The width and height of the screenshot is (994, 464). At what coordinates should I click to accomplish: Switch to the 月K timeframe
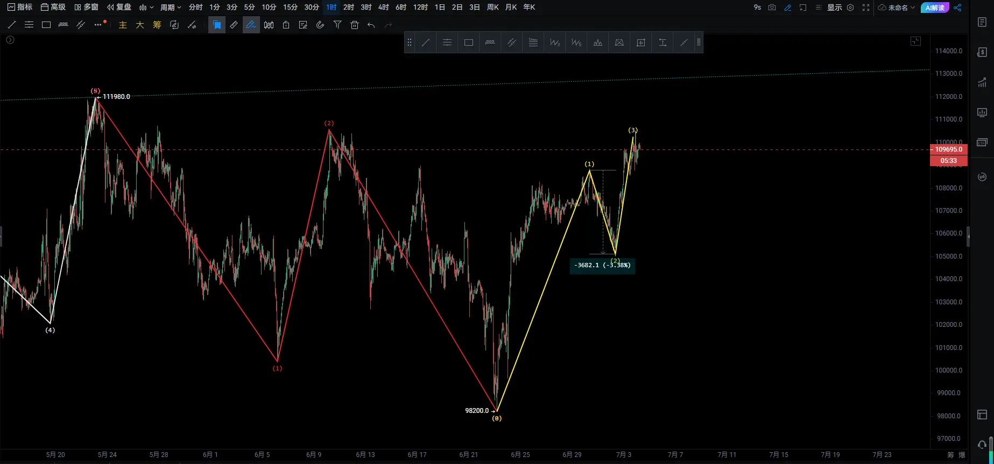pos(511,7)
